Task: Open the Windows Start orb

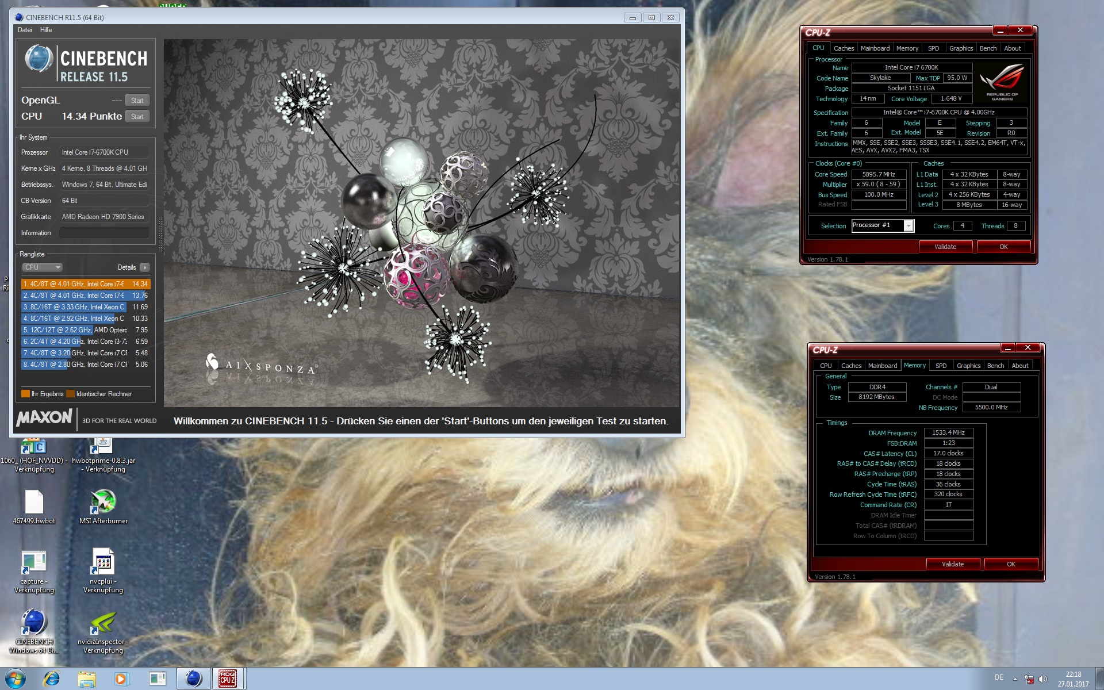Action: [x=16, y=679]
